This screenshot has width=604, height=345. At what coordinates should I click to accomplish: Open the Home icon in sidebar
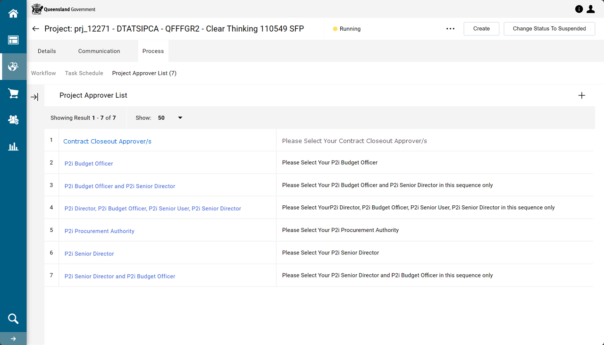pos(13,13)
